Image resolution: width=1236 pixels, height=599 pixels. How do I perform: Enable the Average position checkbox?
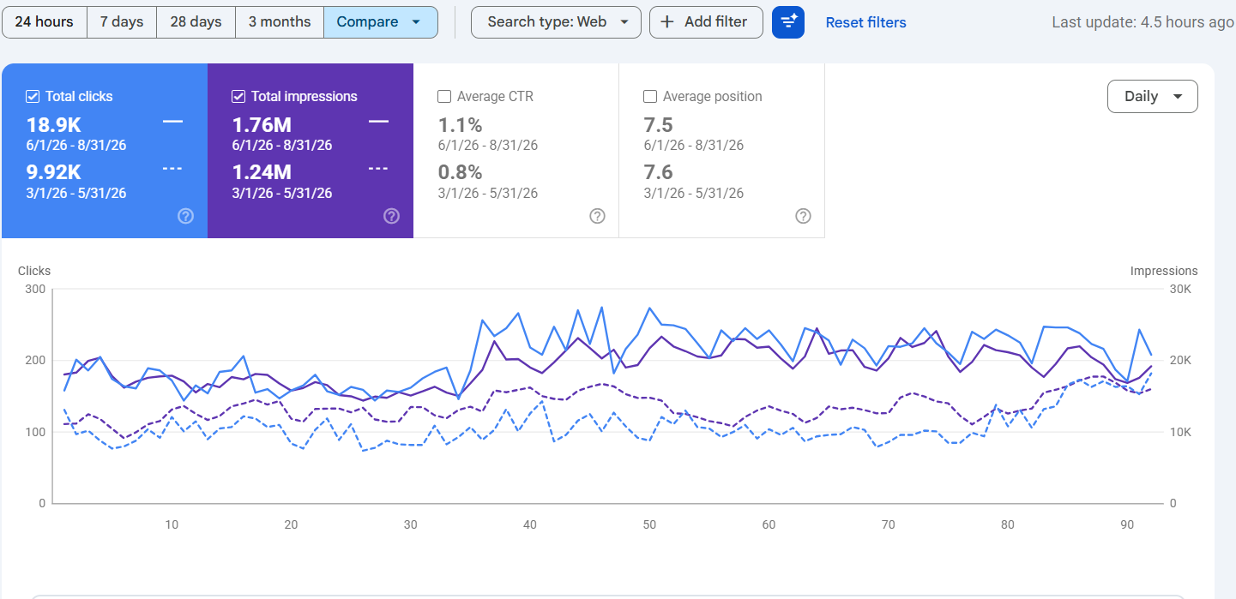(x=650, y=97)
